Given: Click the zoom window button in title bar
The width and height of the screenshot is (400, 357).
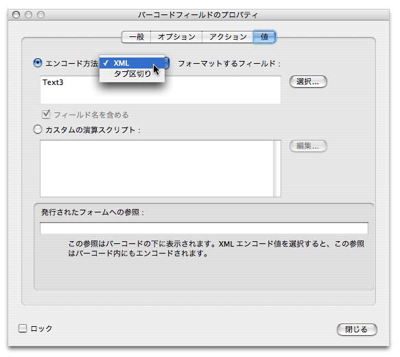Looking at the screenshot, I should (40, 15).
